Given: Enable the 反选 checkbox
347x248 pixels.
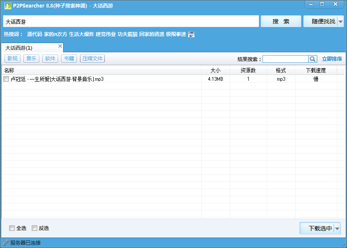Looking at the screenshot, I should pyautogui.click(x=34, y=228).
